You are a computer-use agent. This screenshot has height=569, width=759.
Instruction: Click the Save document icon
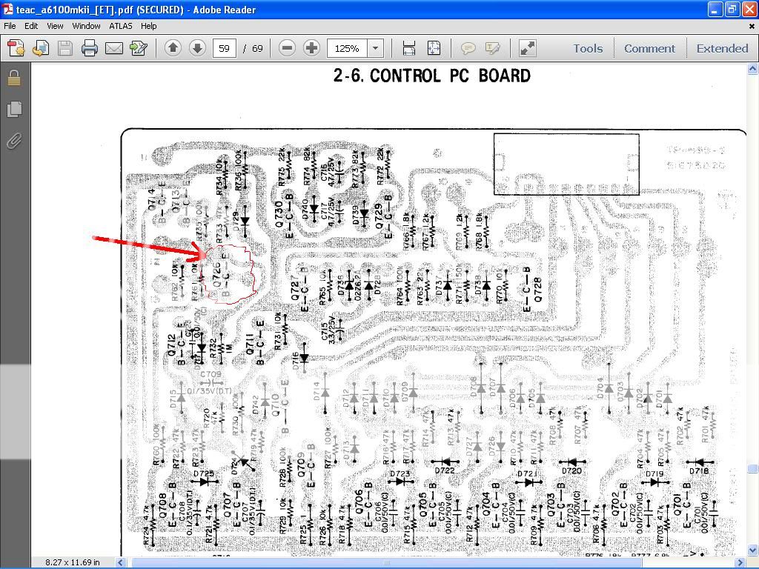click(x=65, y=47)
